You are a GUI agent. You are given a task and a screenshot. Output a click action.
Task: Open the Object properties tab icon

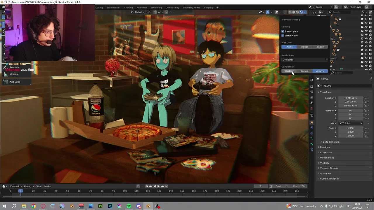(x=312, y=122)
